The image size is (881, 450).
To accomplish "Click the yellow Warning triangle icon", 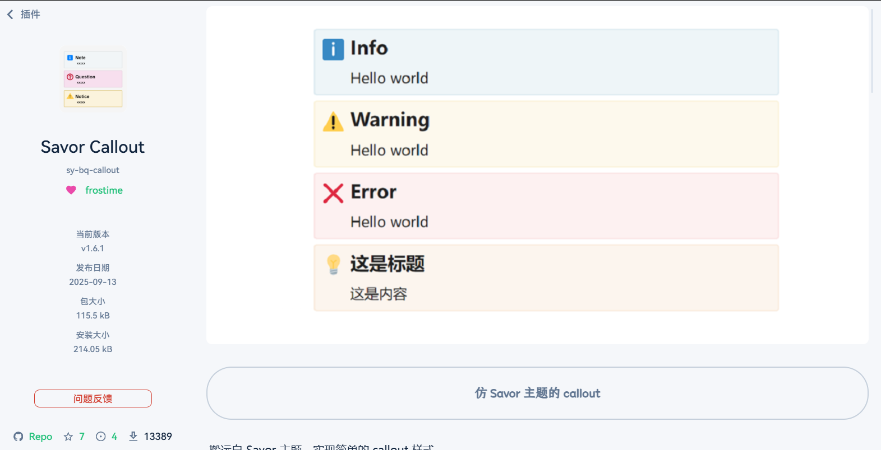I will point(333,121).
